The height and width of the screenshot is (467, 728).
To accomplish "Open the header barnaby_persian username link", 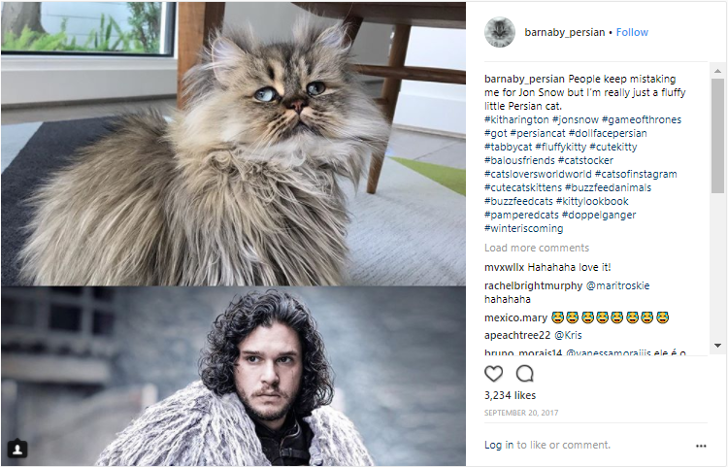I will 564,32.
